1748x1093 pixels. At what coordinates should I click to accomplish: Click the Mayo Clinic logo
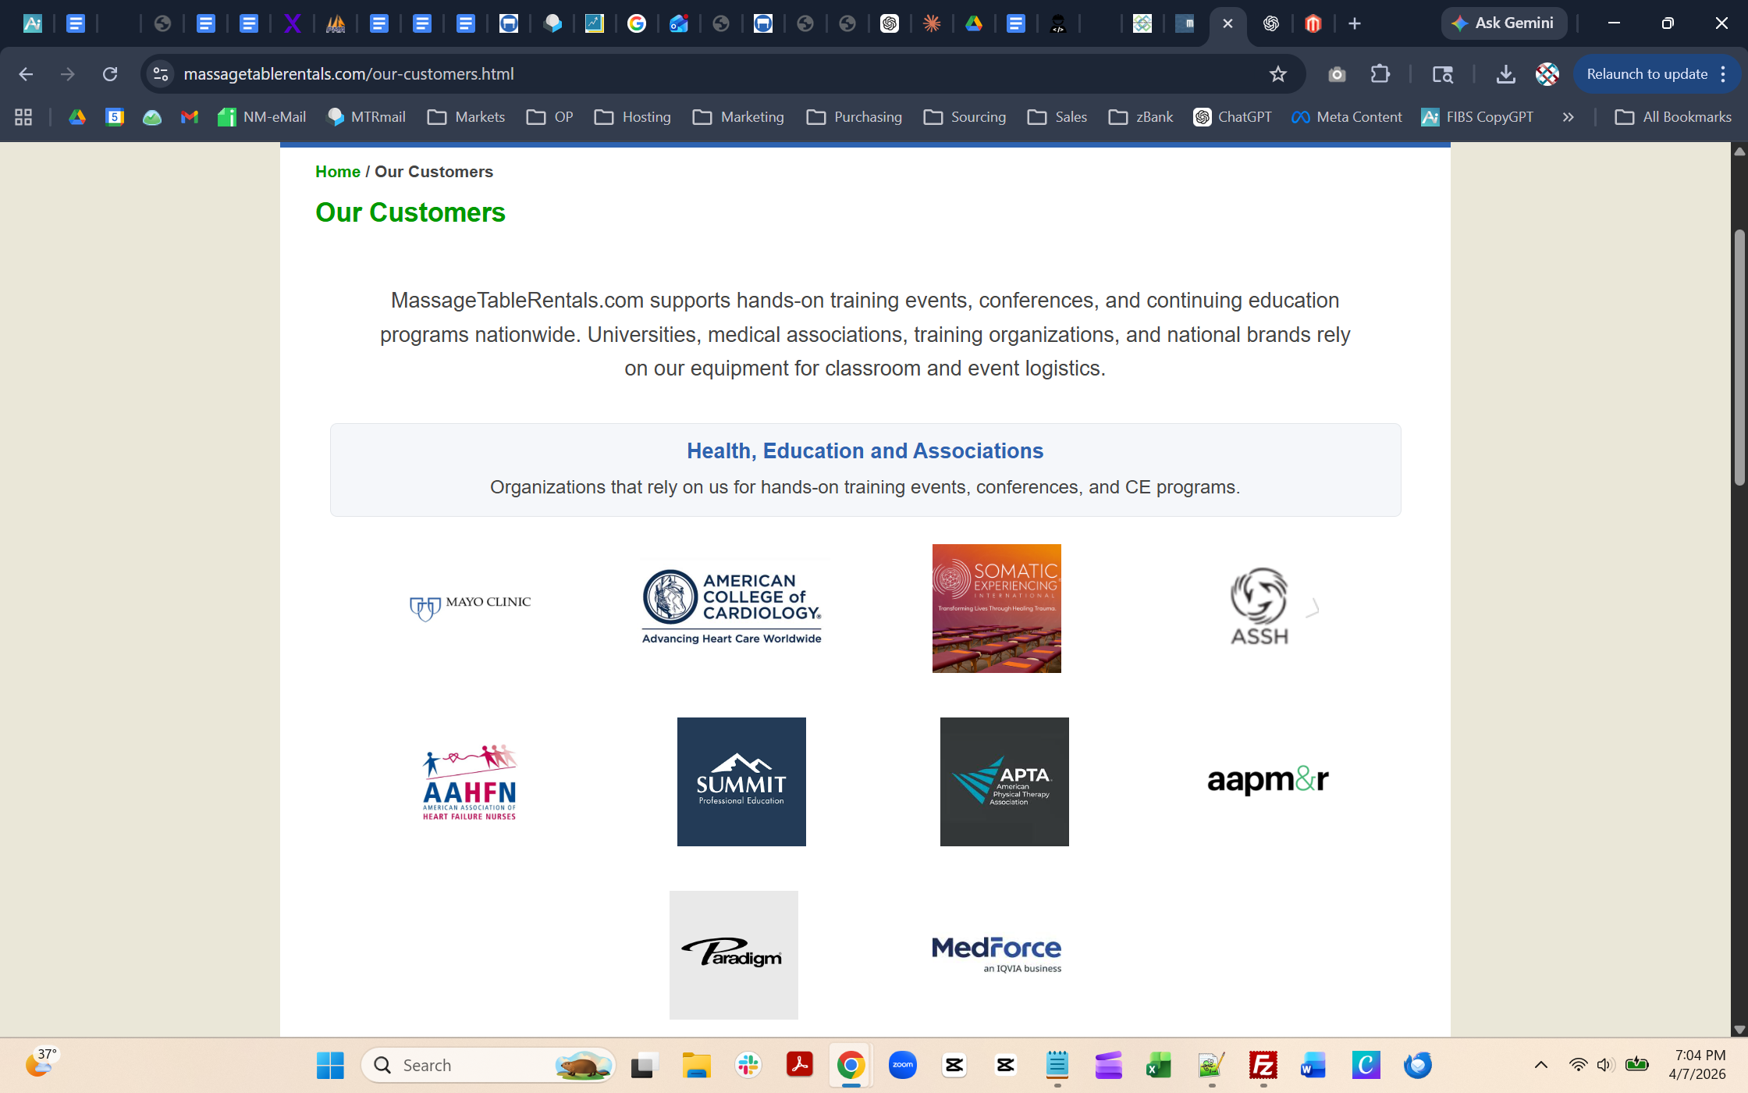click(x=471, y=607)
